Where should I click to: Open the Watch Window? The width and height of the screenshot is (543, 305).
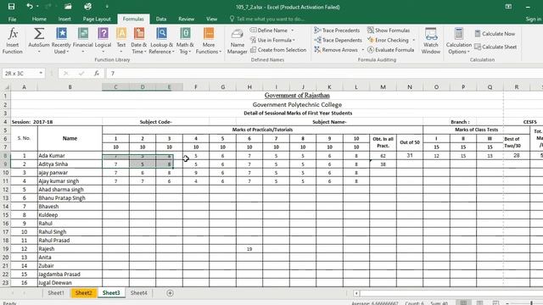[431, 41]
